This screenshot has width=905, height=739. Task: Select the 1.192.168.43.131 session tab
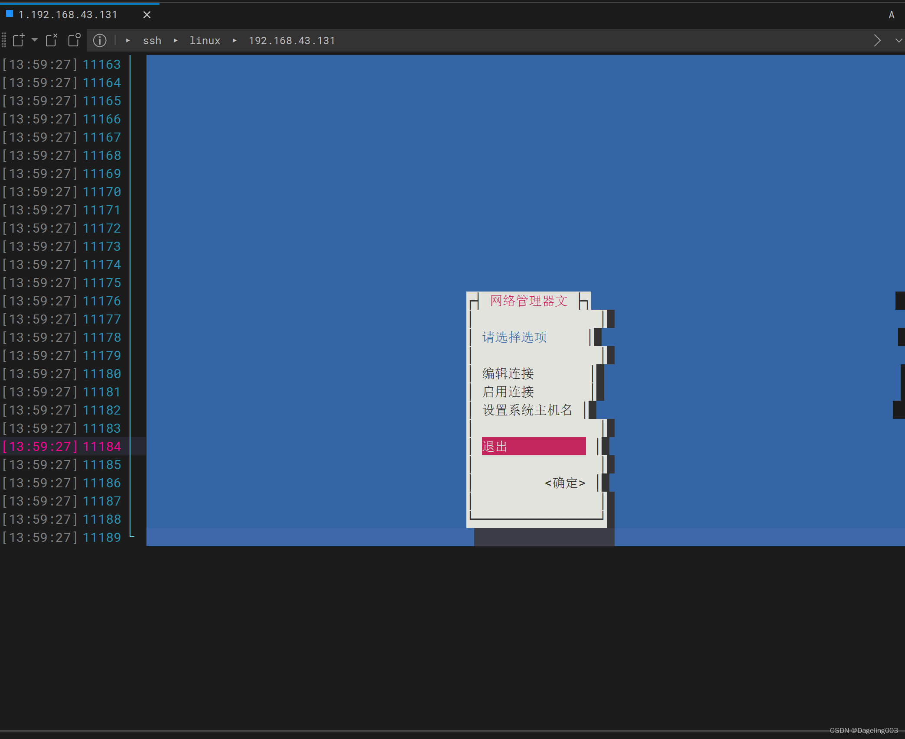(68, 15)
